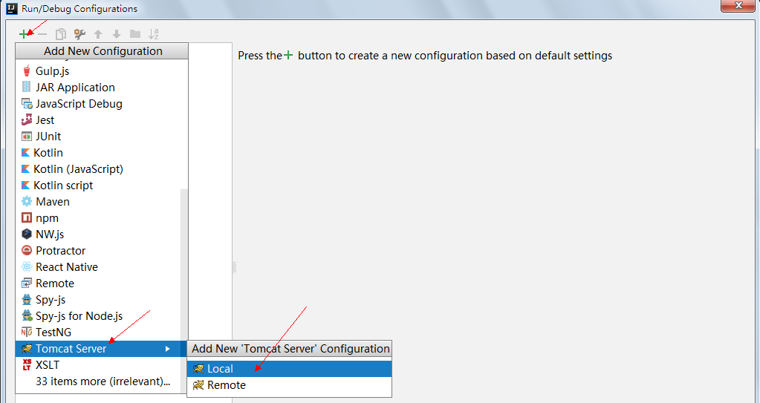Click the Create New Folder icon
Viewport: 760px width, 403px height.
coord(135,34)
